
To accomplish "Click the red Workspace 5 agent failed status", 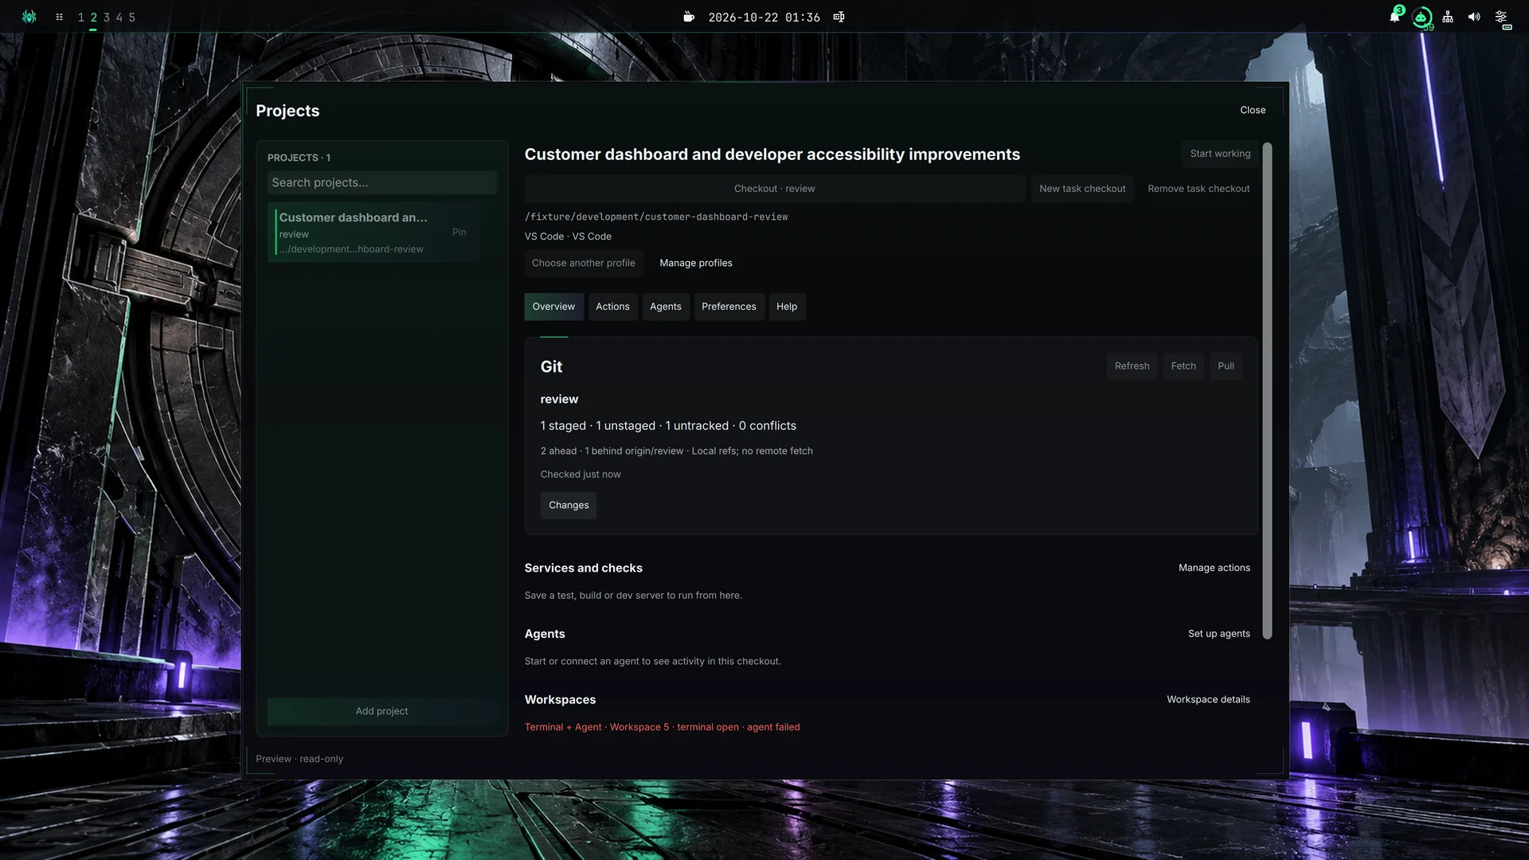I will (662, 727).
